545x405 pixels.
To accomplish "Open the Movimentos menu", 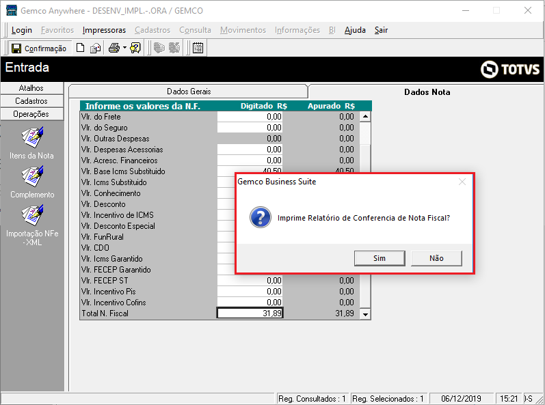I will coord(243,30).
